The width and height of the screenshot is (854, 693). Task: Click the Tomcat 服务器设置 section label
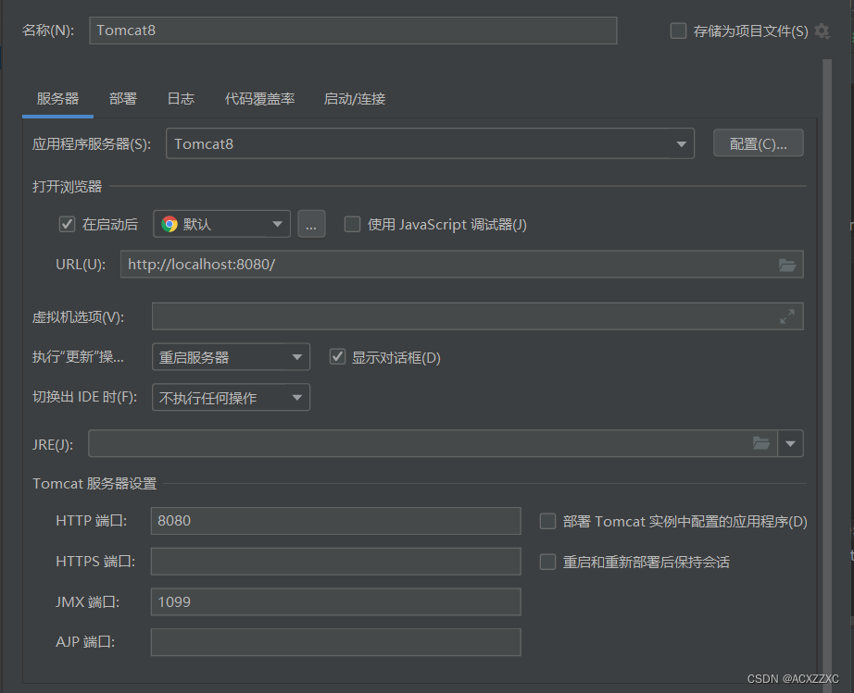(x=94, y=484)
